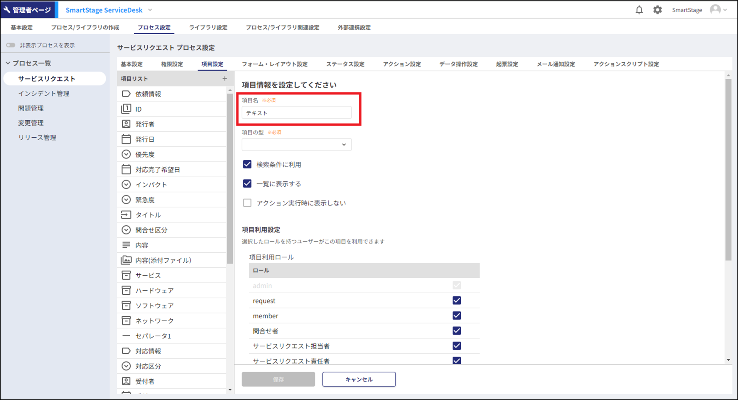Click the 項目名 text input field
This screenshot has height=400, width=738.
pos(296,113)
